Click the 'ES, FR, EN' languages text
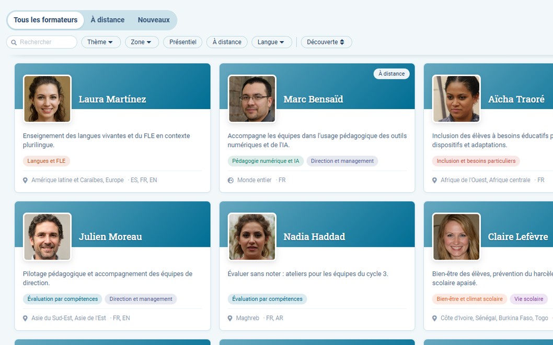The image size is (553, 345). [x=144, y=180]
